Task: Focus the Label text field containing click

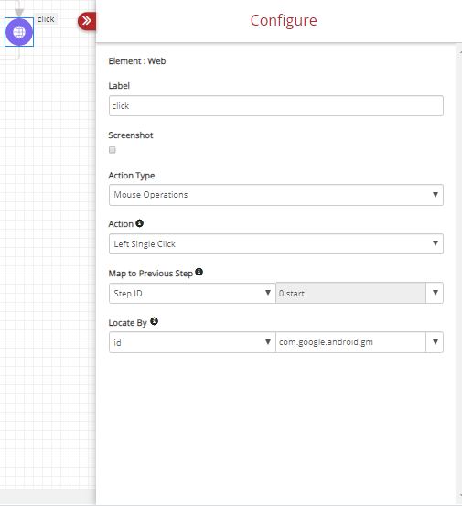Action: [x=276, y=106]
